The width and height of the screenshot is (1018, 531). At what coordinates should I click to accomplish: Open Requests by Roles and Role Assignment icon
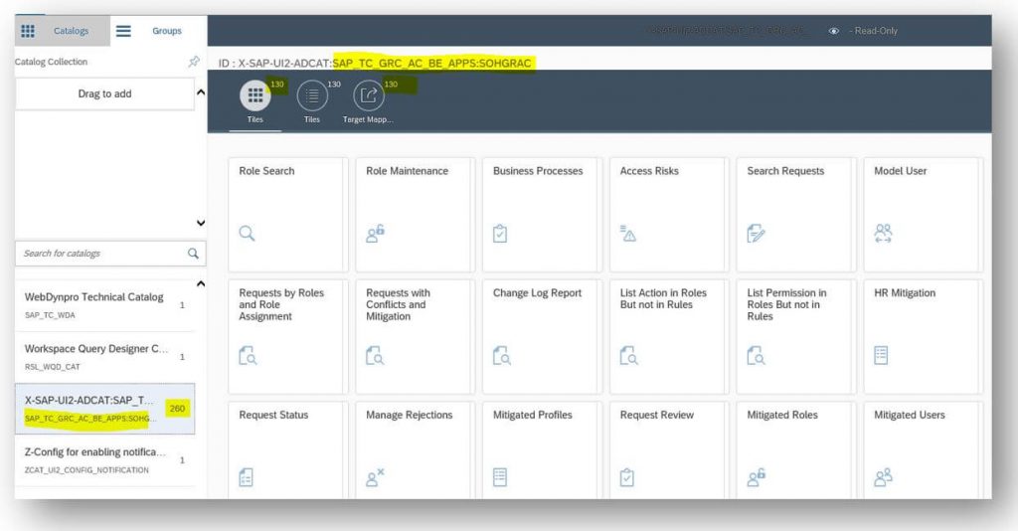pos(248,355)
